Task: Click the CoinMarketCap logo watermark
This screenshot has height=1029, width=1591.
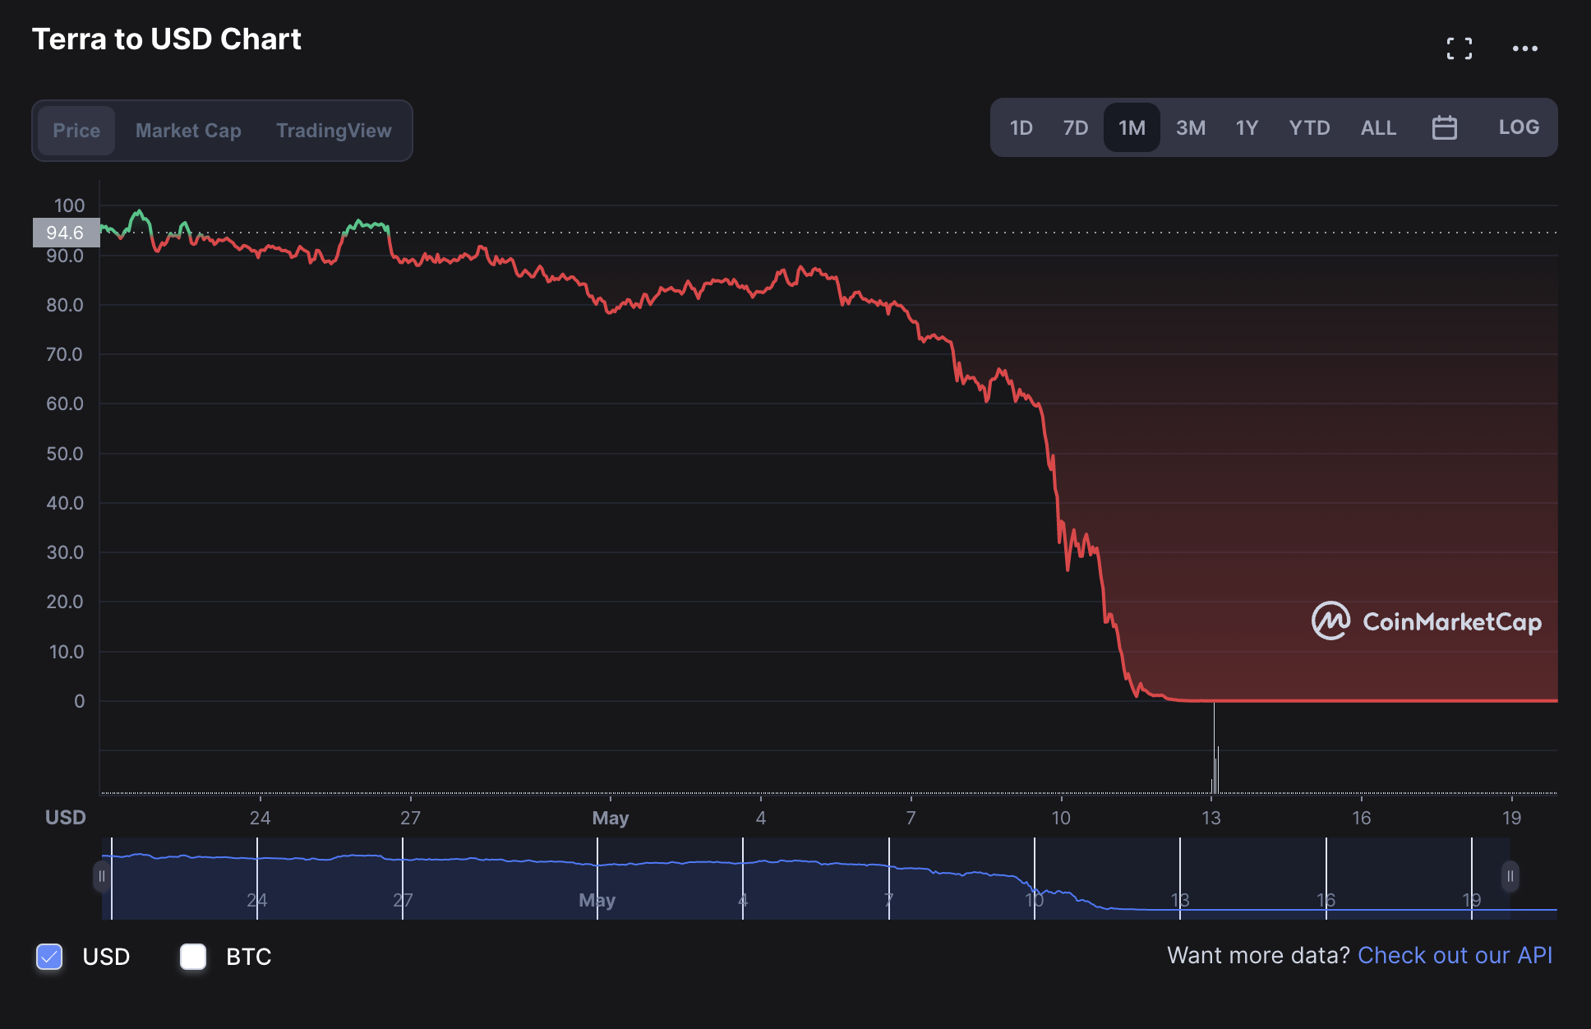Action: click(1427, 621)
